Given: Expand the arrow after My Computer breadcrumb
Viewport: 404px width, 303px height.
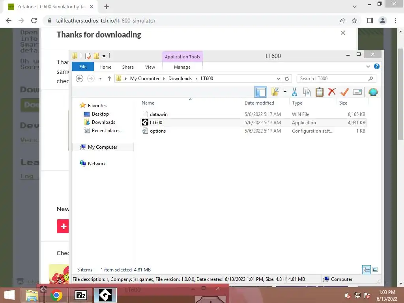Looking at the screenshot, I should coord(164,79).
